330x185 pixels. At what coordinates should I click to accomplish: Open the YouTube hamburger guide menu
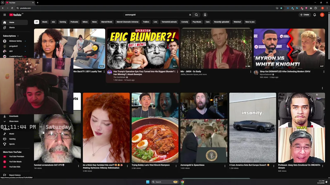pos(4,15)
